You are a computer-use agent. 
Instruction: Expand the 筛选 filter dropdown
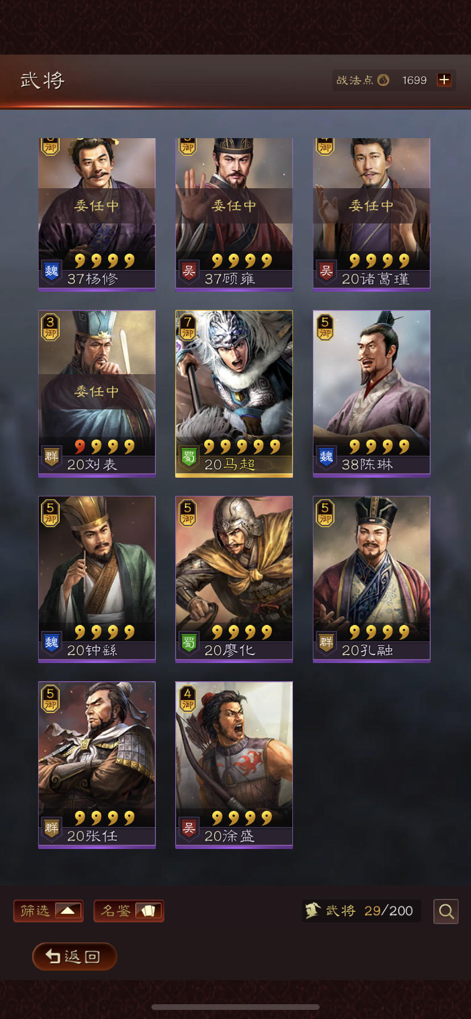48,911
